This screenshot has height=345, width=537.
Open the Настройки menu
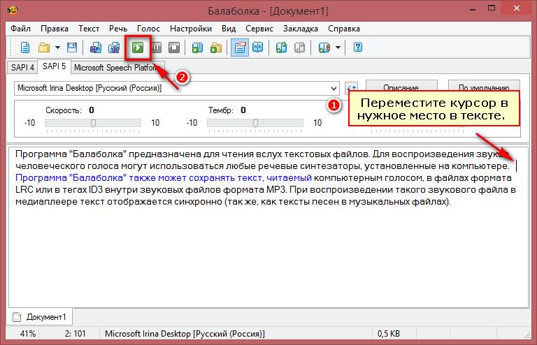pos(191,29)
